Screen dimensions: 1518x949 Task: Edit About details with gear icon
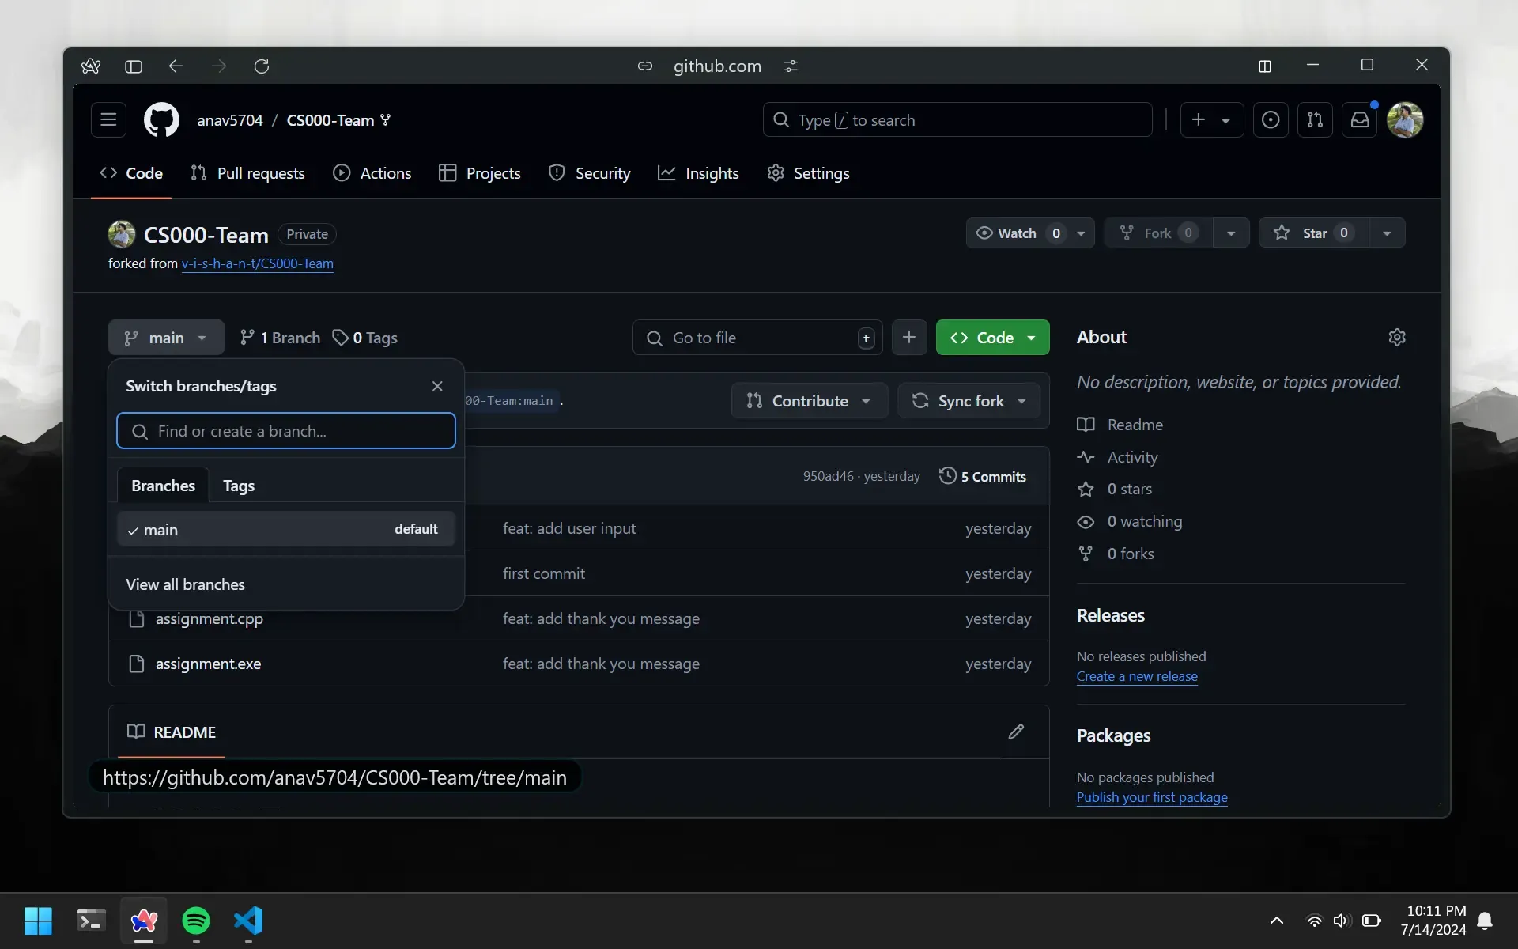1397,337
